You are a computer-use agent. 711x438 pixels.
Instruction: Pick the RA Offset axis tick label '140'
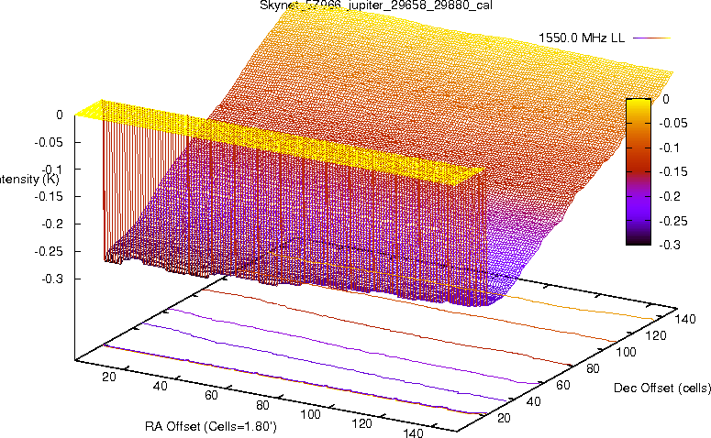point(413,433)
